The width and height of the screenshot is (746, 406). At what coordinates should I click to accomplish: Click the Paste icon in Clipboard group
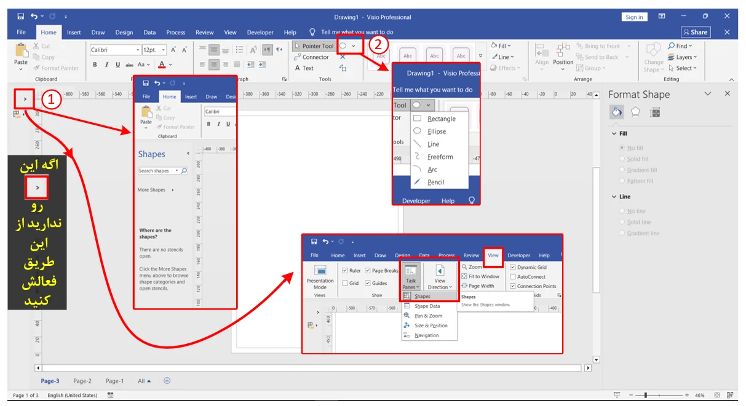[21, 52]
